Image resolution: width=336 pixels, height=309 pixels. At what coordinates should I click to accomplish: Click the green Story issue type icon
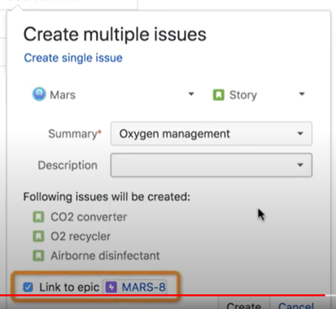(x=219, y=95)
